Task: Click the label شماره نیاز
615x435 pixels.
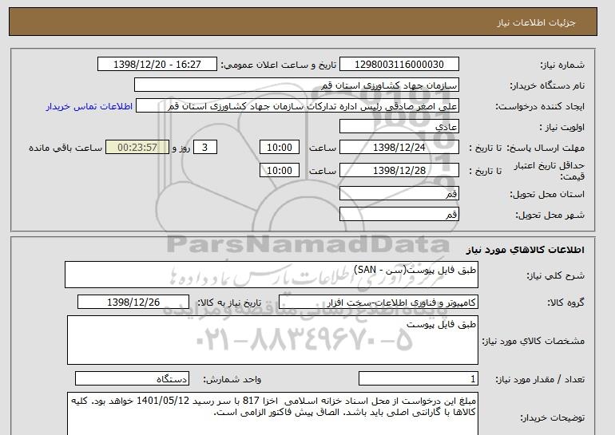Action: coord(562,65)
